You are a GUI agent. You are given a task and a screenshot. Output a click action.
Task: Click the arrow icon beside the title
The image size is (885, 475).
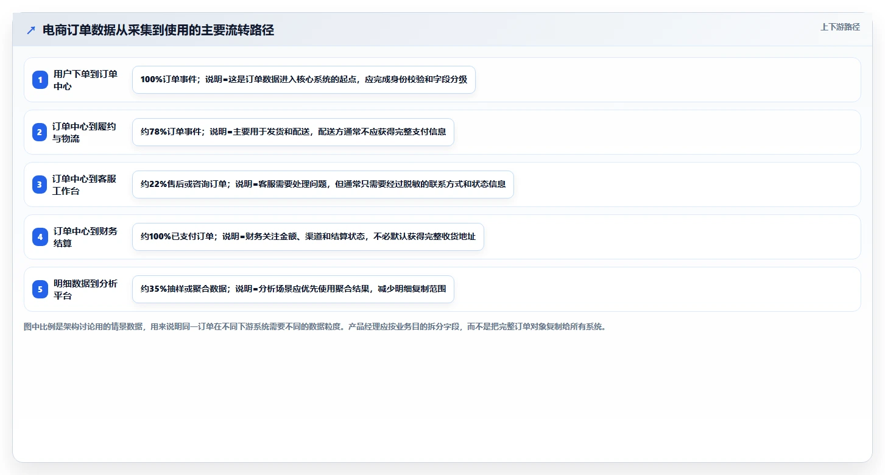pos(31,30)
